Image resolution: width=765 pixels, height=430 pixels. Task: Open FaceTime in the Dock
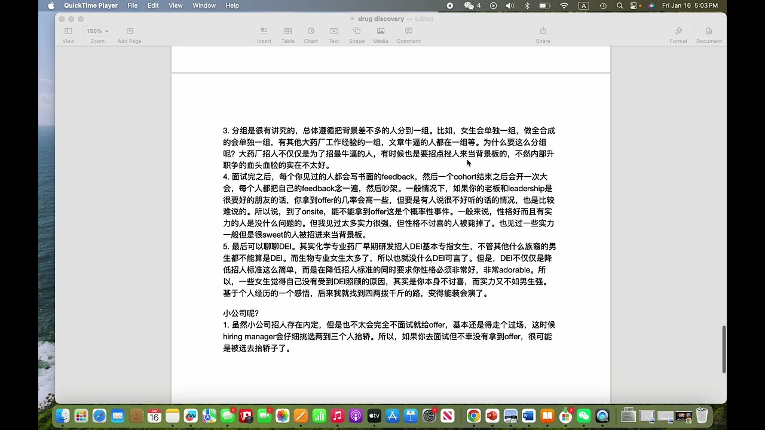(x=264, y=416)
